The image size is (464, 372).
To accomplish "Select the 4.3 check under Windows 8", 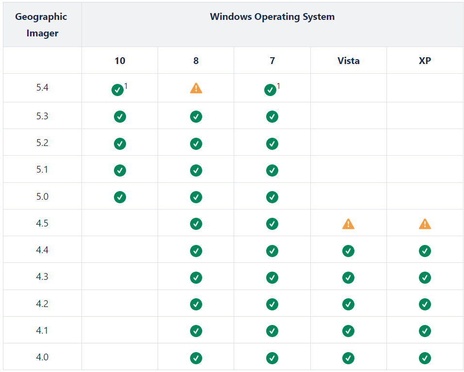I will click(x=196, y=277).
